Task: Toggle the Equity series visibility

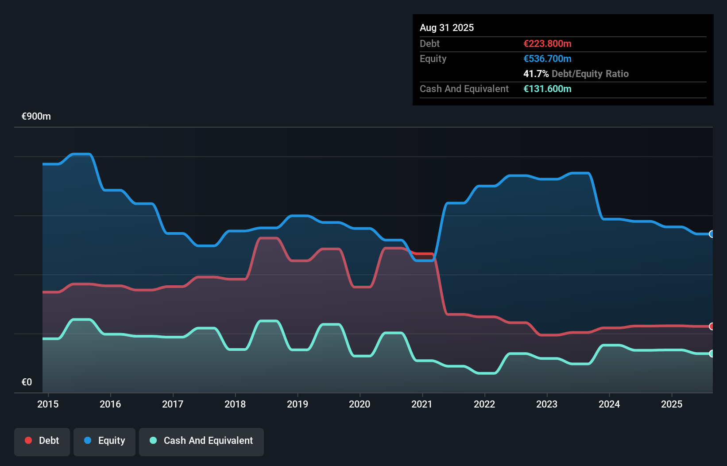Action: (104, 441)
